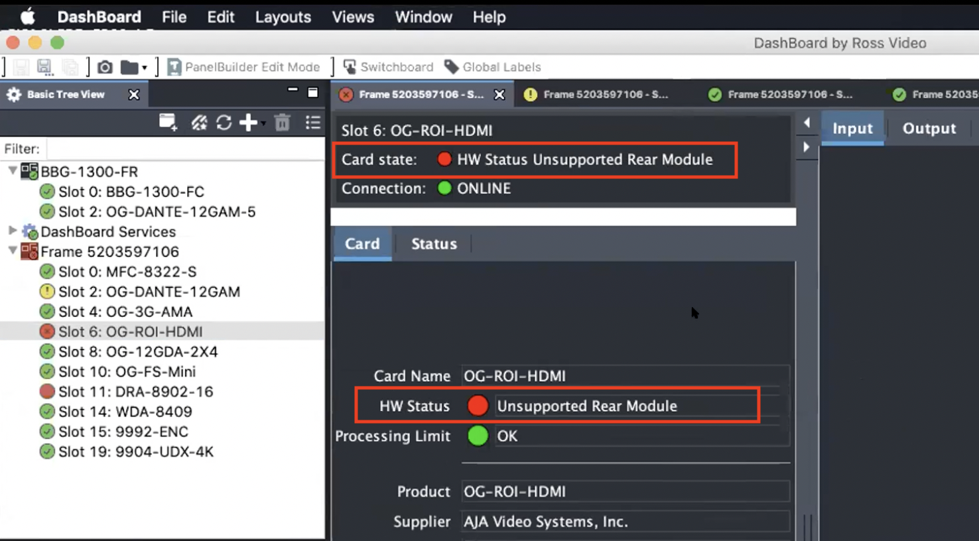Select Slot 14: WDA-8409
This screenshot has width=979, height=541.
click(x=125, y=411)
